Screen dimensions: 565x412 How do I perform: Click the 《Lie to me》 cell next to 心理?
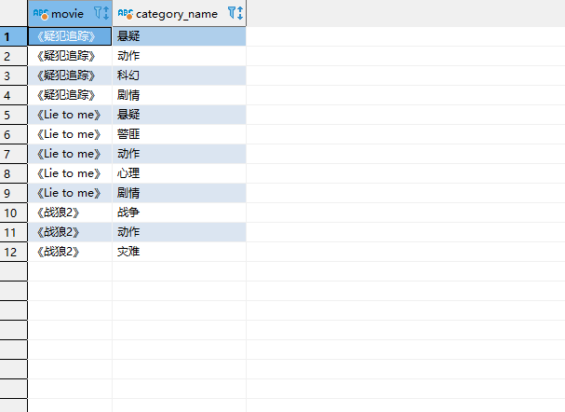(70, 173)
